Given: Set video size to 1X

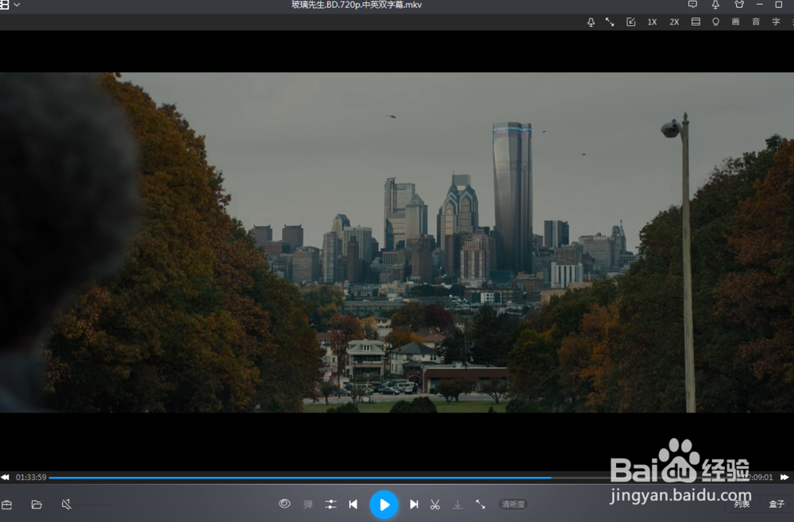Looking at the screenshot, I should point(652,21).
